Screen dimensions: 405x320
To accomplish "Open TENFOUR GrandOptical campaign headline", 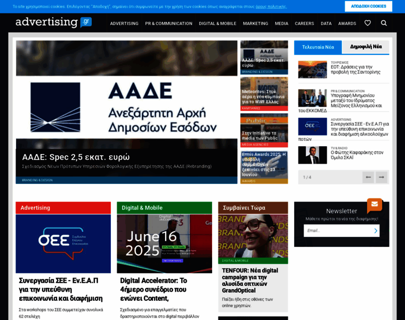I will point(250,281).
